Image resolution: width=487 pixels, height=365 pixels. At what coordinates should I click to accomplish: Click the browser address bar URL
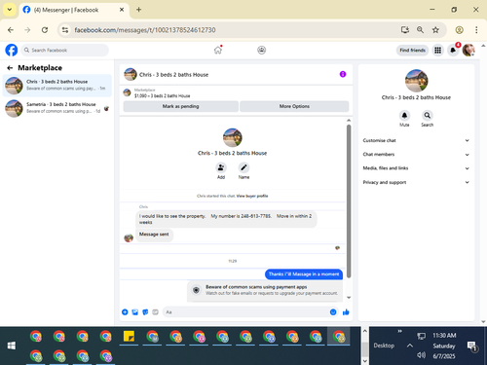(x=145, y=30)
